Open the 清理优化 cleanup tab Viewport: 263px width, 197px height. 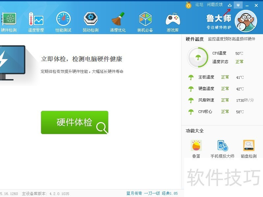click(118, 22)
